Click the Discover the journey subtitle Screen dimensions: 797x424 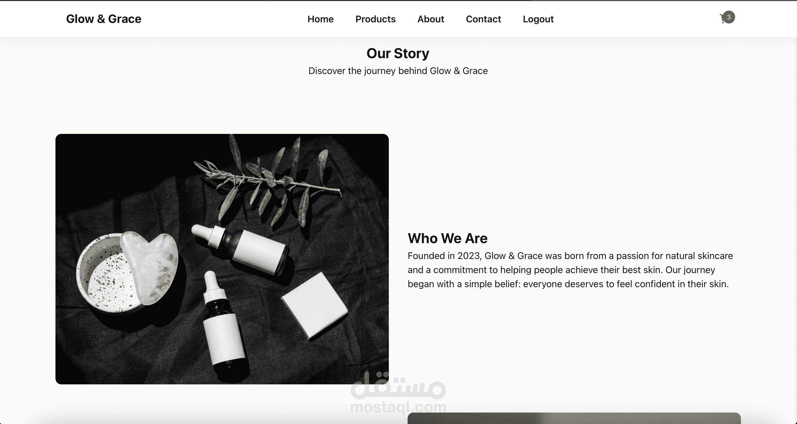point(398,71)
